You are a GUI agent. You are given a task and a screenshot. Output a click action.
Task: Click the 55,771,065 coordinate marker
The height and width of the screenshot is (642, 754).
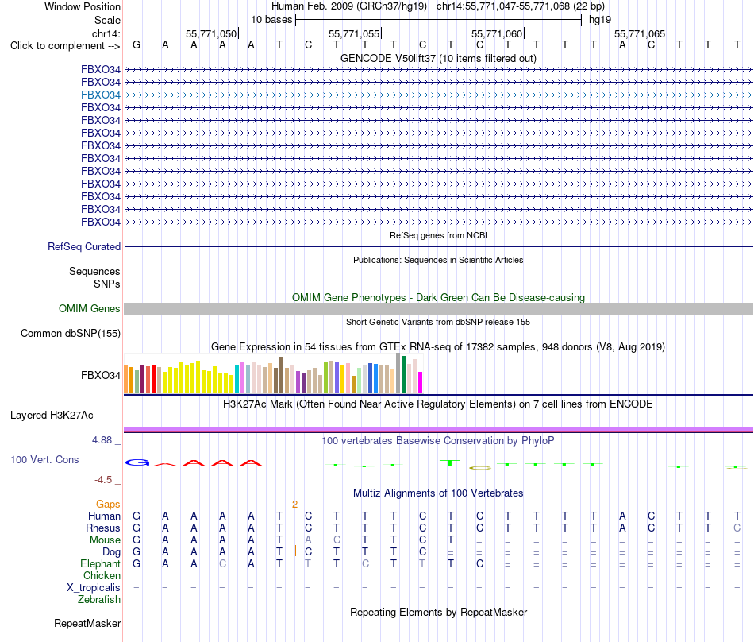[x=640, y=33]
